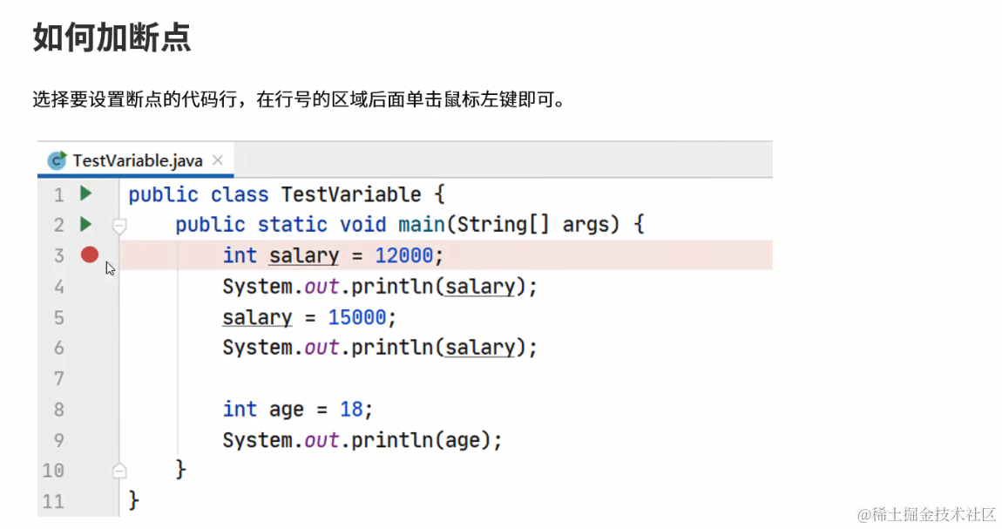Click the 如何加断点 heading
This screenshot has width=1002, height=529.
112,37
